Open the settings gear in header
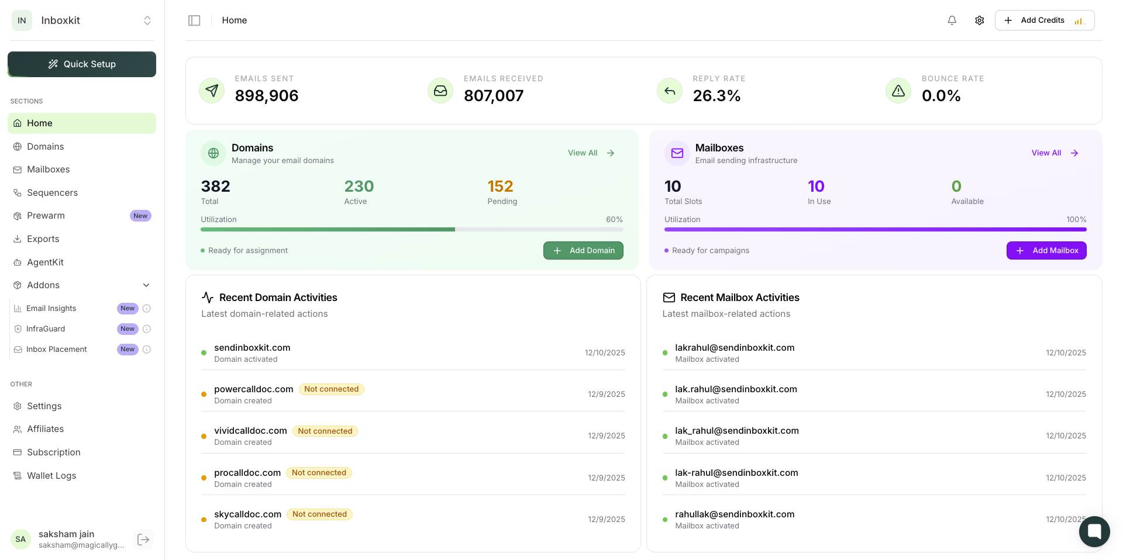 coord(979,20)
